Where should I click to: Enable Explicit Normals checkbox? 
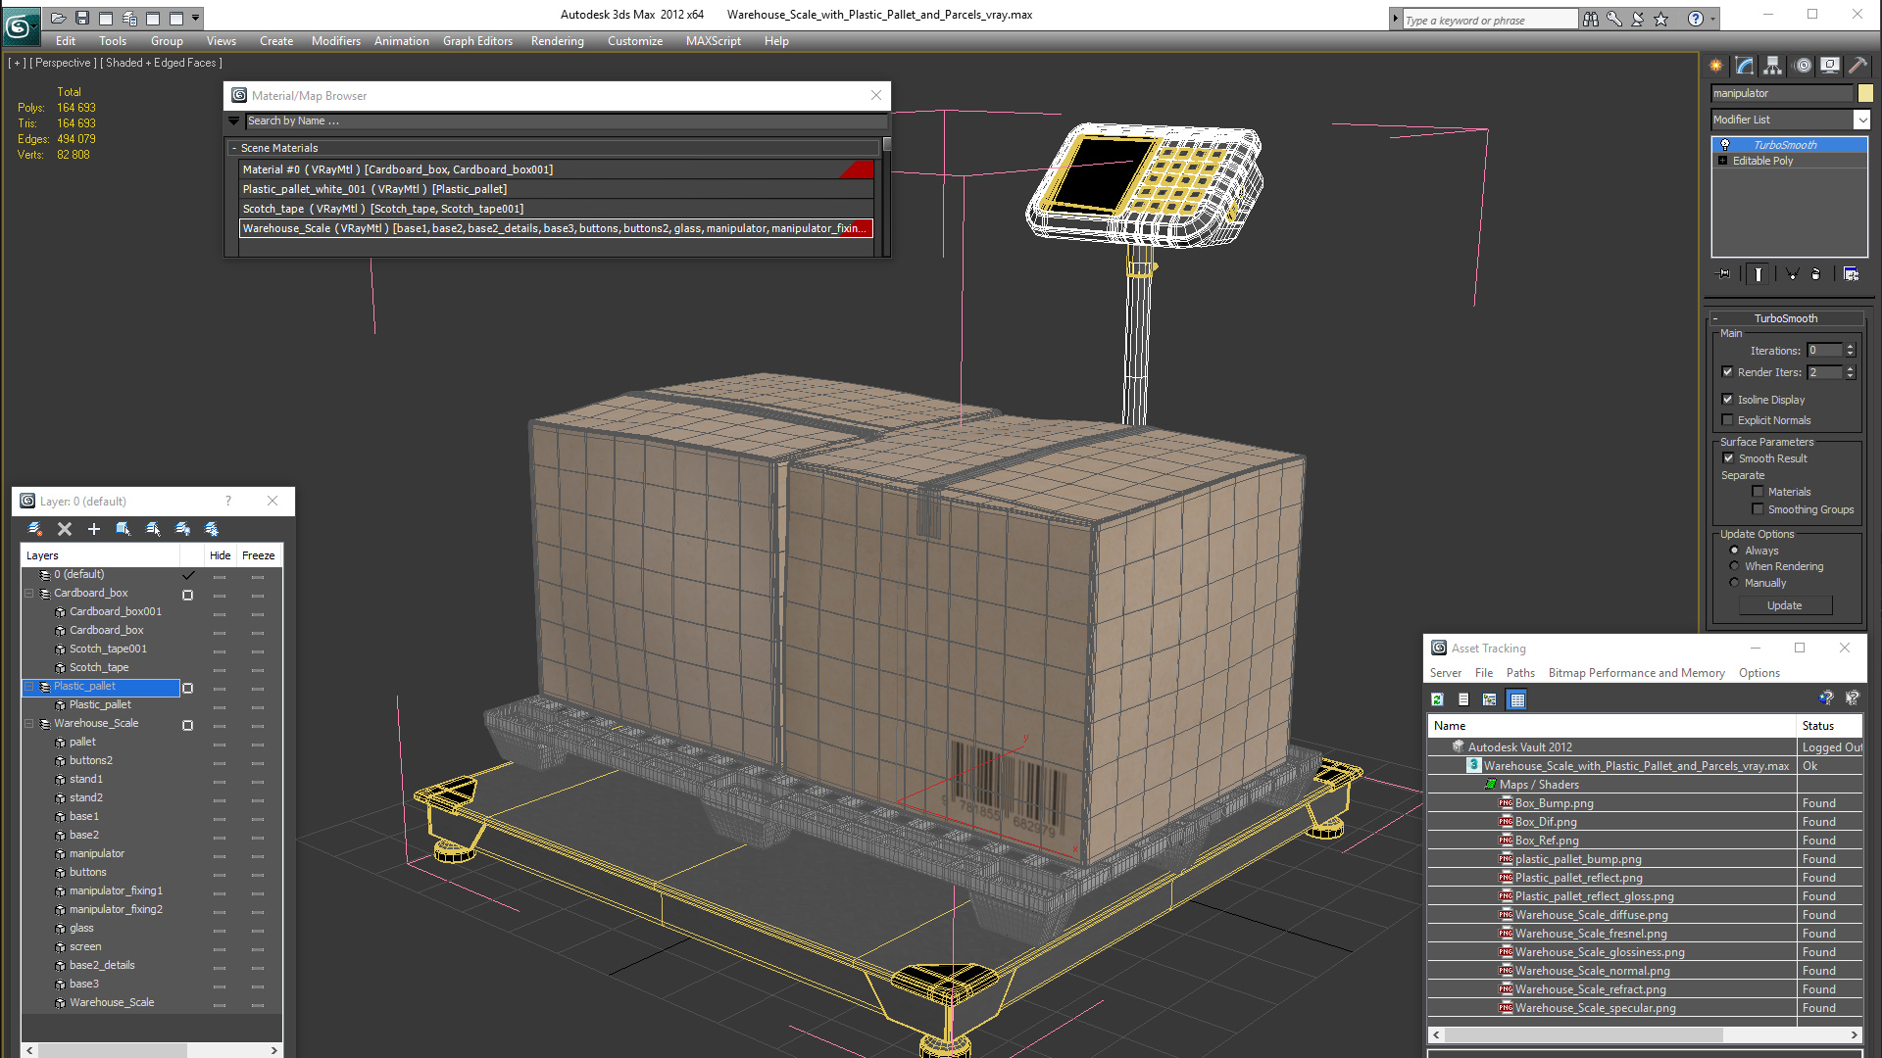(x=1728, y=420)
